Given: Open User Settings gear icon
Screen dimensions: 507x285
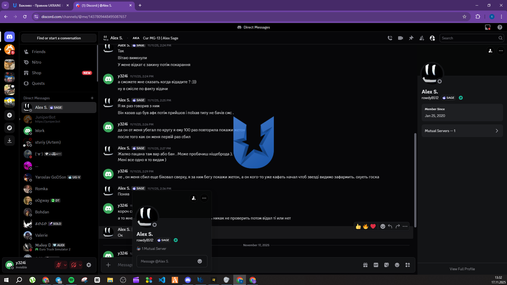Looking at the screenshot, I should click(89, 265).
